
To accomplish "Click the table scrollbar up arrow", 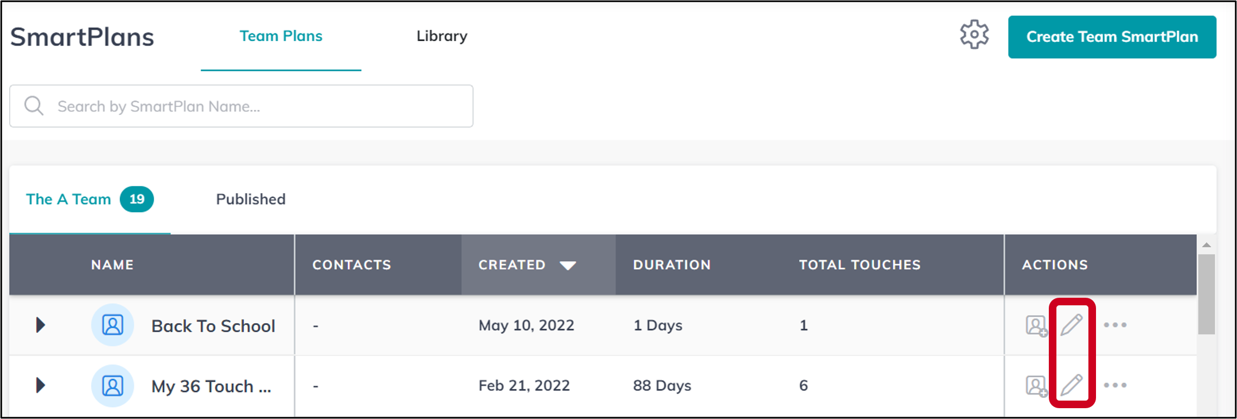I will (1207, 245).
